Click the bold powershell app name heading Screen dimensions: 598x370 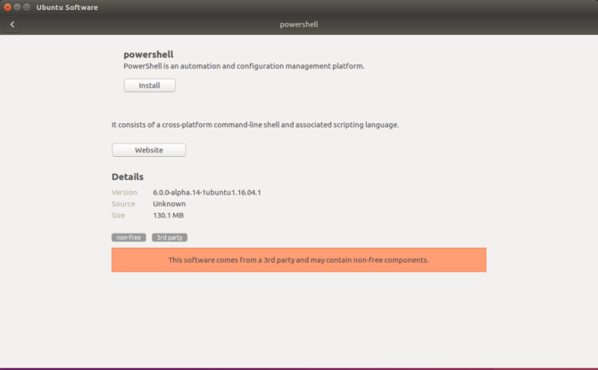tap(147, 53)
